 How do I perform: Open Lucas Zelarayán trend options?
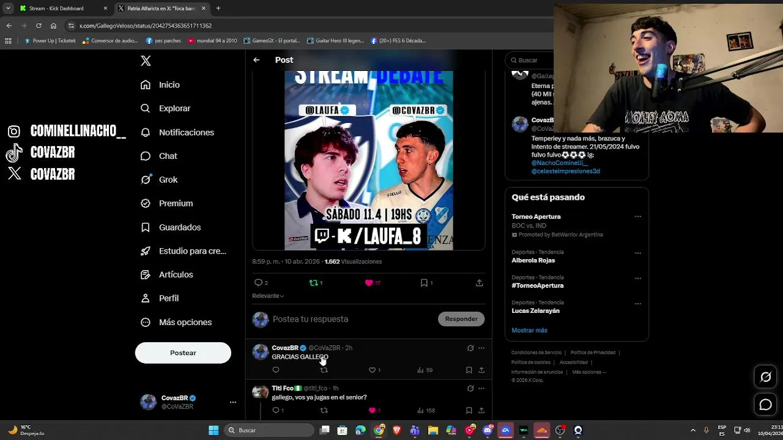pos(638,303)
